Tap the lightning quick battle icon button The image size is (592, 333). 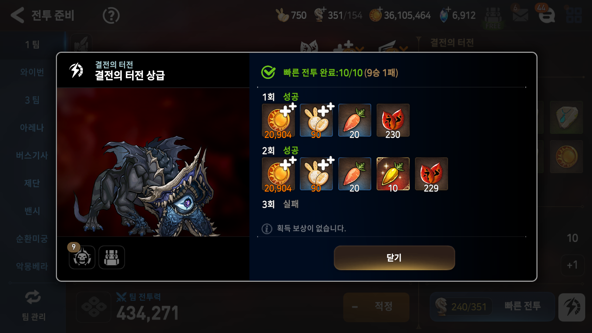[572, 307]
